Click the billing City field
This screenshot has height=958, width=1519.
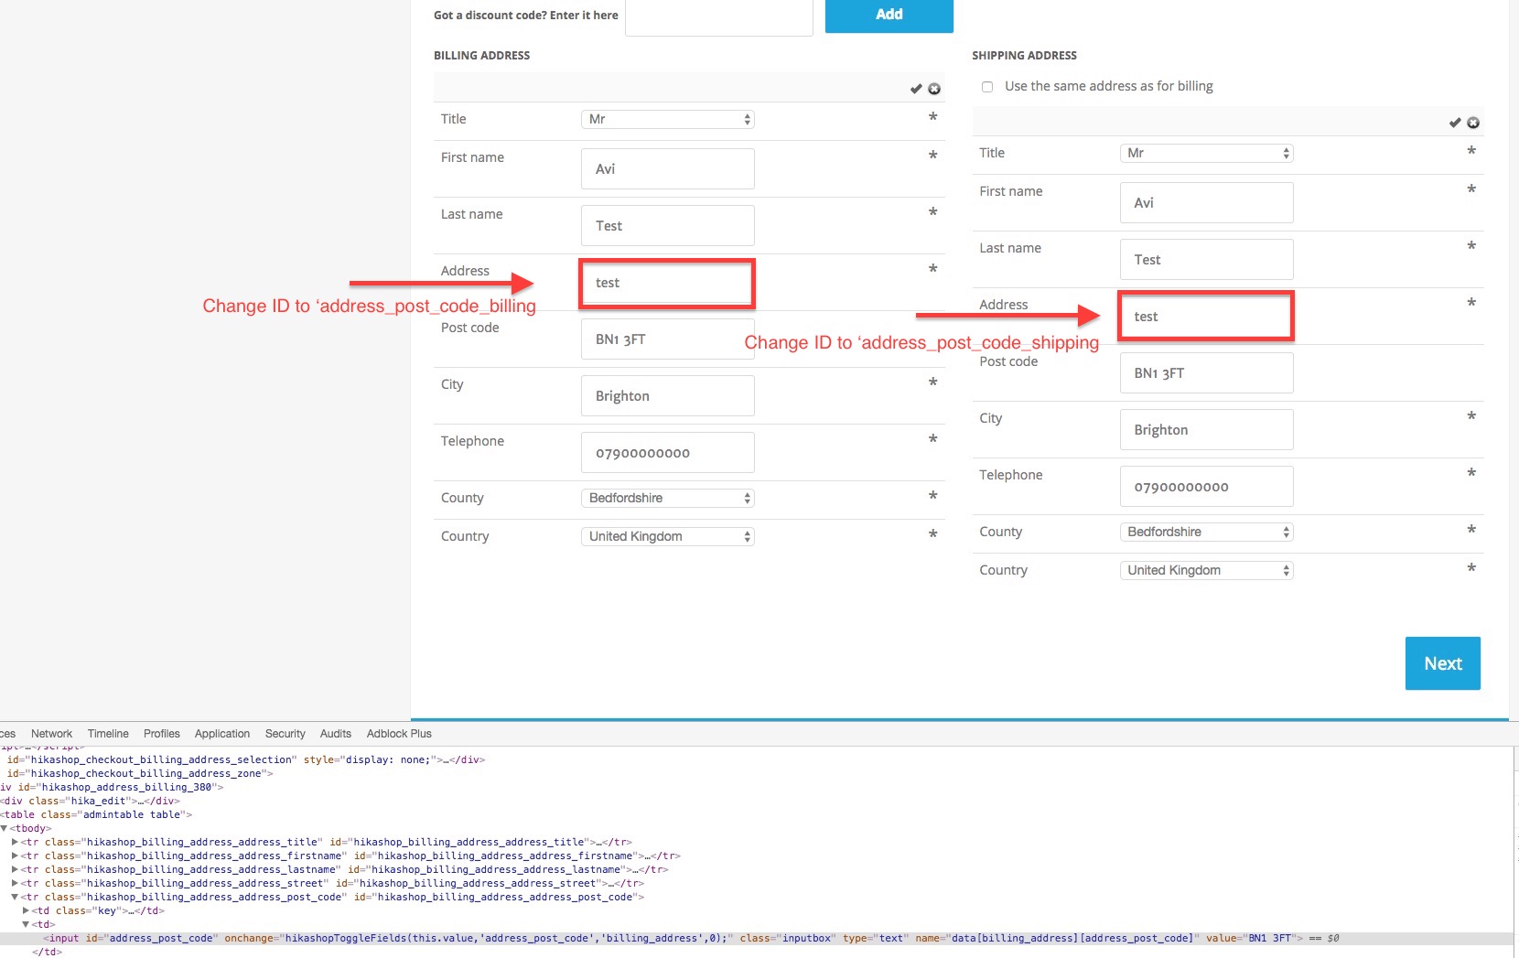pyautogui.click(x=668, y=396)
